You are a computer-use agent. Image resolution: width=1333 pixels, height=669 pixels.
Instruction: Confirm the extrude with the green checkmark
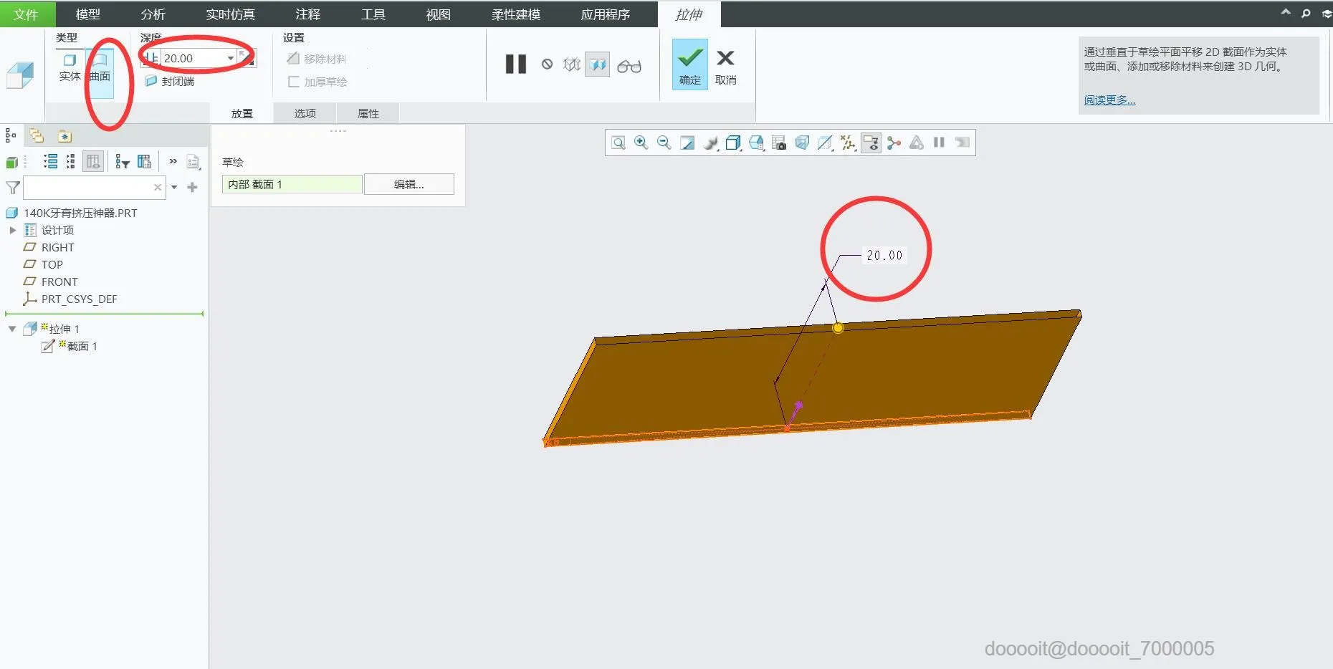(x=689, y=64)
